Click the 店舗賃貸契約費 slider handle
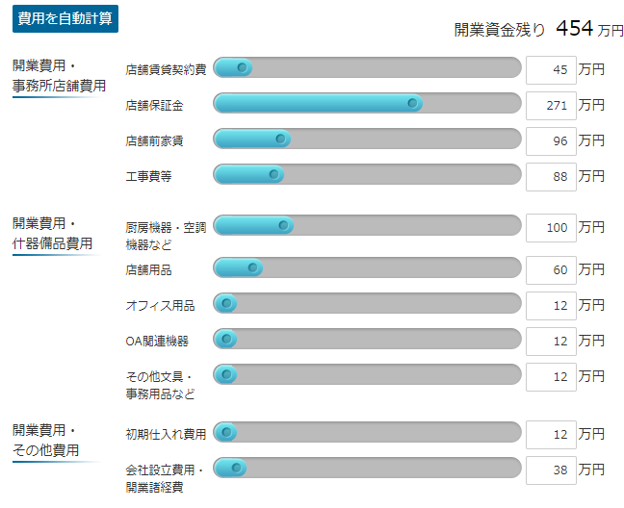Viewport: 624px width, 508px height. pyautogui.click(x=242, y=67)
